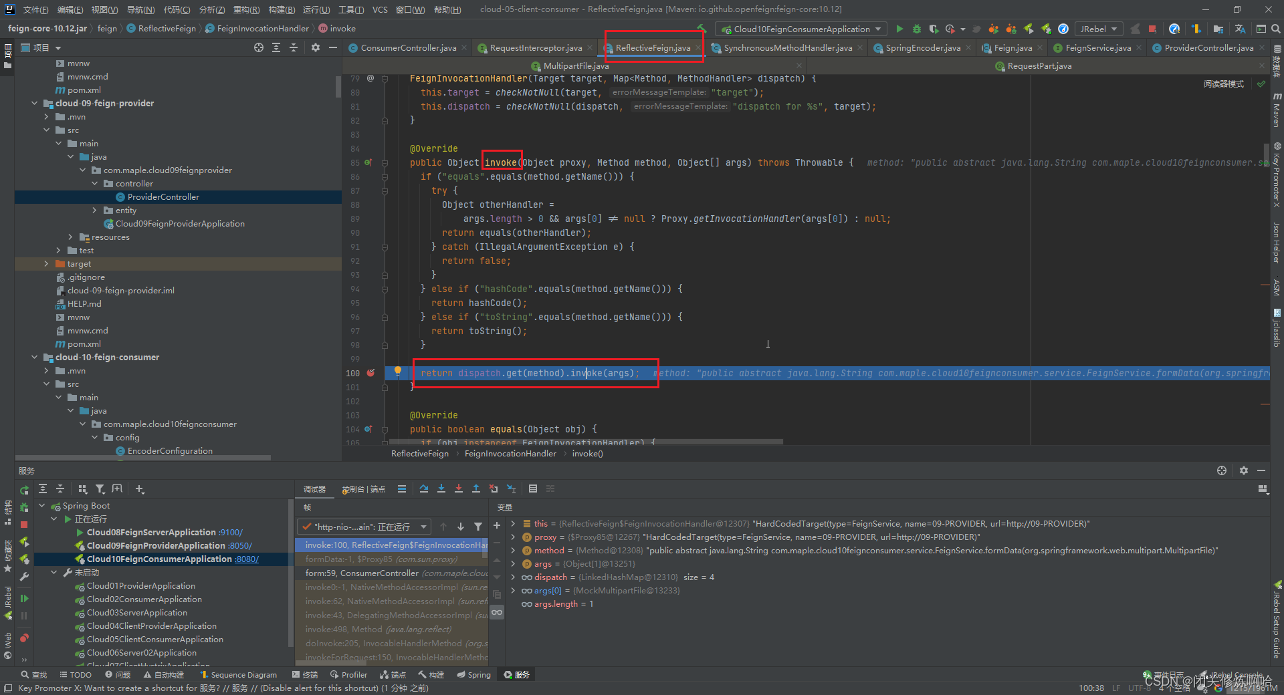Open the Sequence Diagram tool window button
This screenshot has height=695, width=1284.
pyautogui.click(x=238, y=675)
